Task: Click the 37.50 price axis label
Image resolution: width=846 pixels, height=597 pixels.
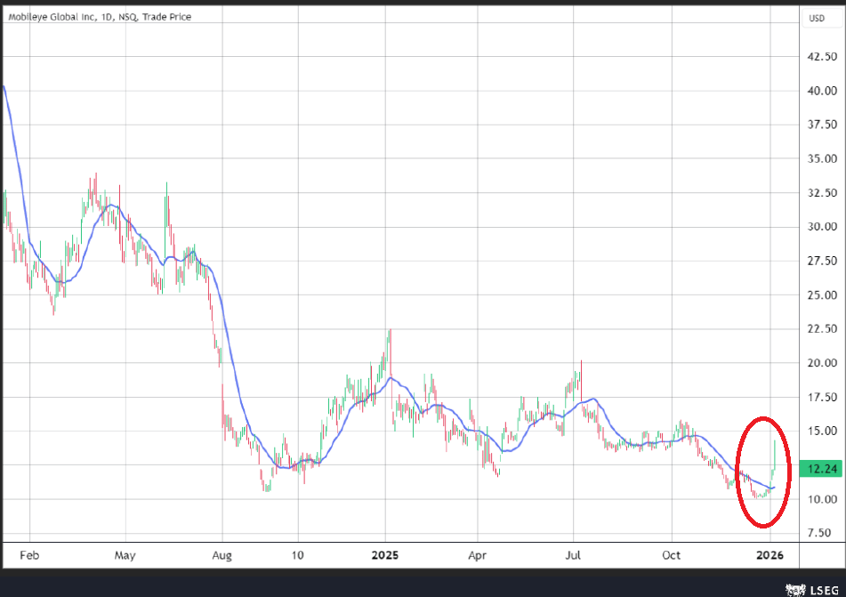Action: tap(822, 125)
